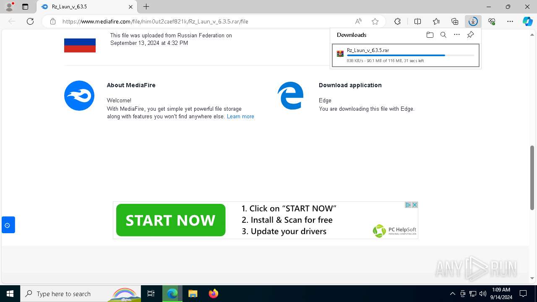Viewport: 537px width, 302px height.
Task: Open the Copilot sidebar icon
Action: pyautogui.click(x=527, y=21)
